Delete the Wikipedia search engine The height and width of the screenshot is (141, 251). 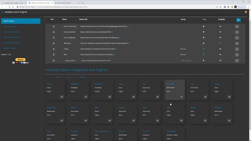tap(237, 43)
